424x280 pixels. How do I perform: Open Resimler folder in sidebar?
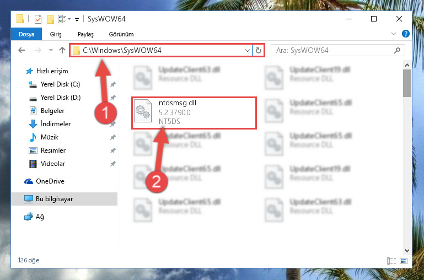[x=53, y=150]
